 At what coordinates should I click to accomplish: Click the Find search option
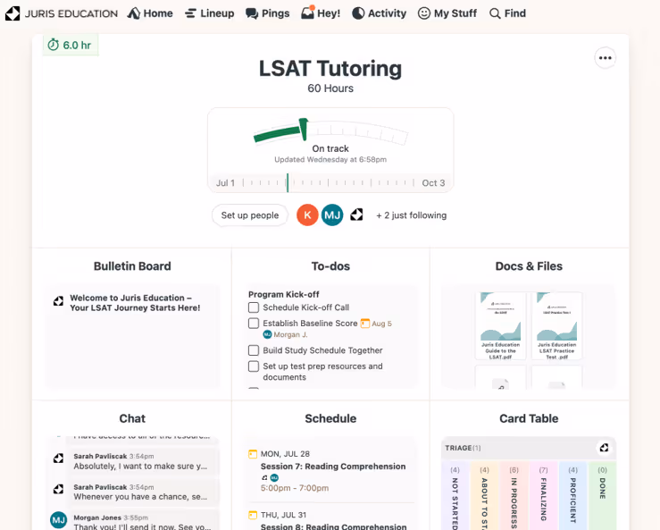coord(507,13)
